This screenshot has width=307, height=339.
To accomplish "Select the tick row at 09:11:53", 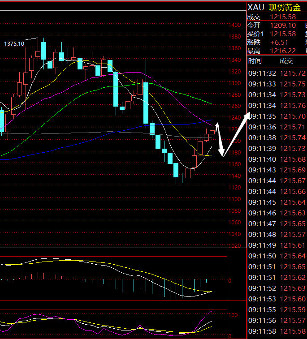I will click(x=277, y=299).
